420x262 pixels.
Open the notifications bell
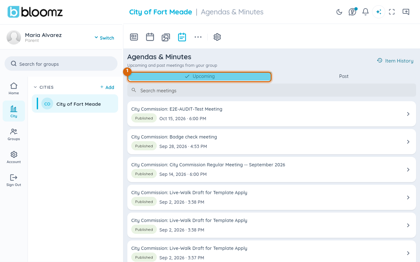coord(366,12)
